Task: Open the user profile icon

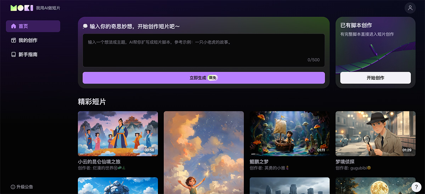Action: (x=410, y=8)
